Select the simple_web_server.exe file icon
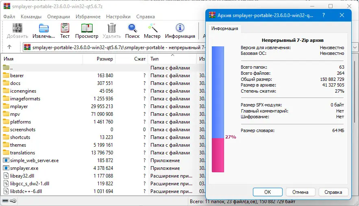The height and width of the screenshot is (206, 359). pos(6,160)
